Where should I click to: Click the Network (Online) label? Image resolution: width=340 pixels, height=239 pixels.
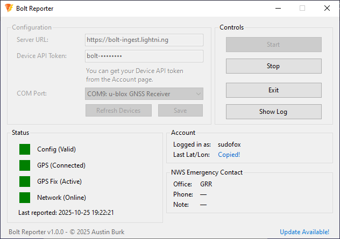(61, 198)
